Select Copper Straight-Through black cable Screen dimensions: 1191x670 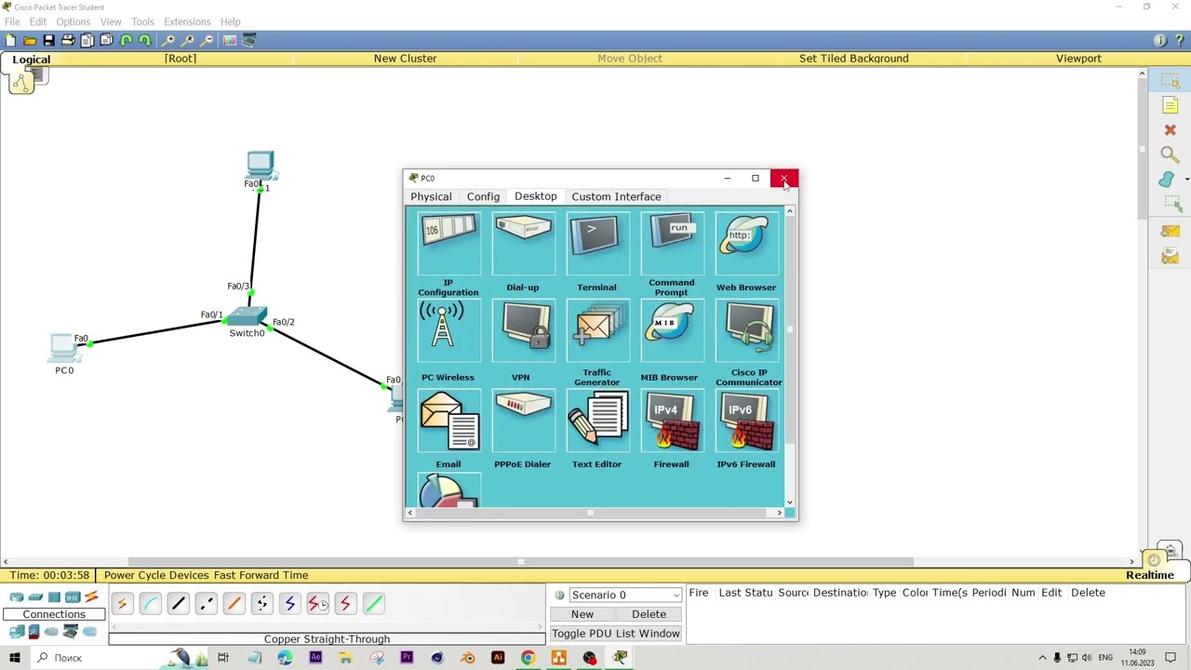point(178,604)
